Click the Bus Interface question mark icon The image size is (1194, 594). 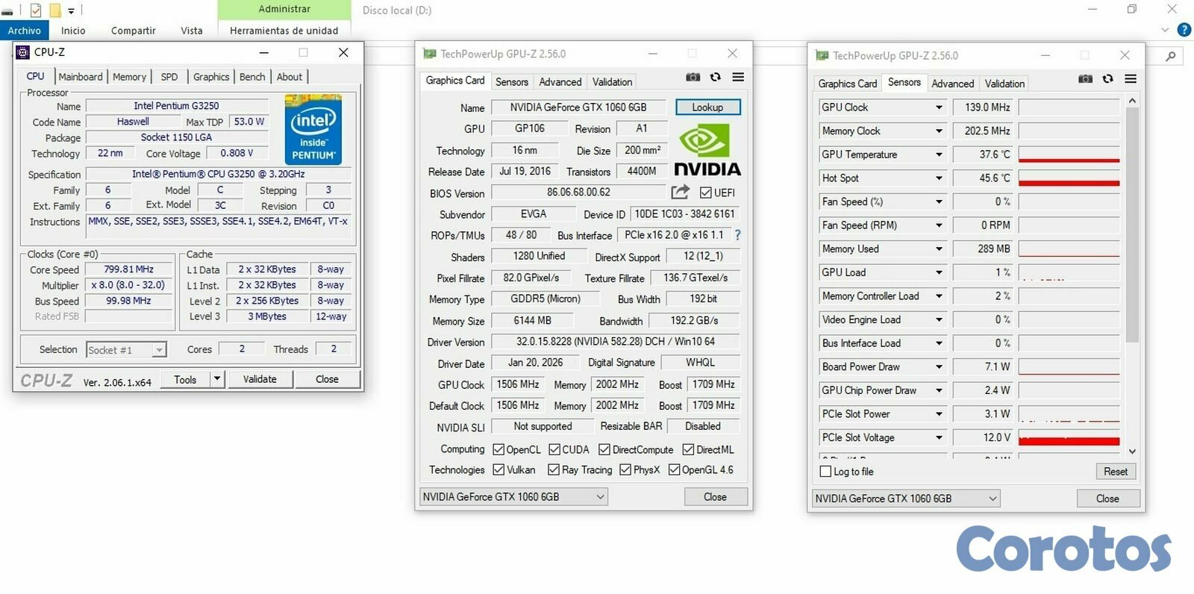(x=737, y=235)
